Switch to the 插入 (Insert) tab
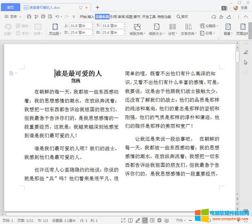 pyautogui.click(x=91, y=17)
